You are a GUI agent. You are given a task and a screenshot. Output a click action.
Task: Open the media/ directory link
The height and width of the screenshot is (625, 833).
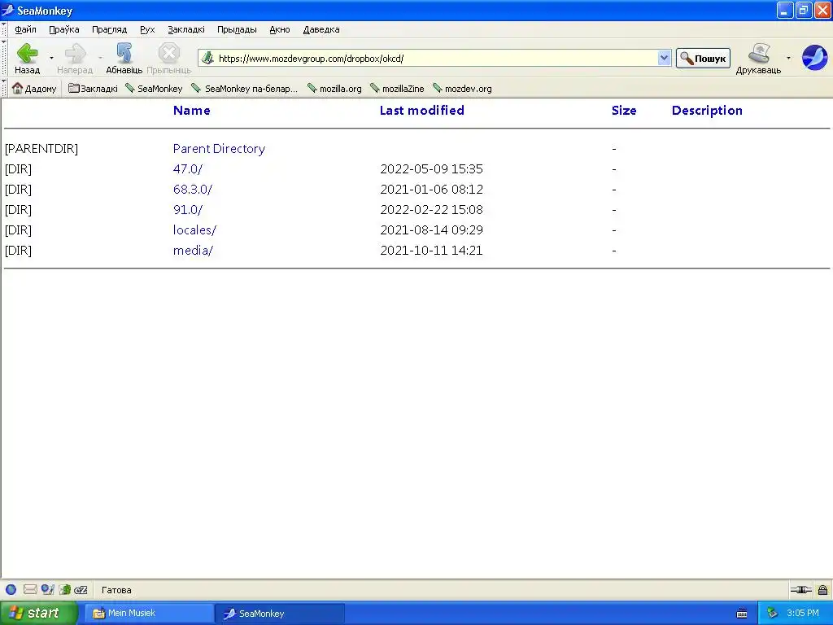193,251
